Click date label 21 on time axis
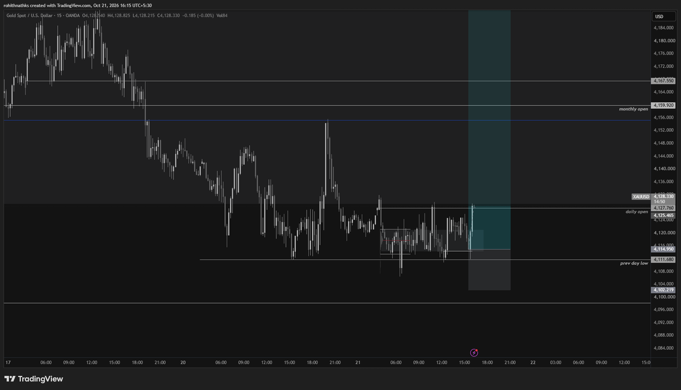Image resolution: width=681 pixels, height=390 pixels. [x=358, y=362]
